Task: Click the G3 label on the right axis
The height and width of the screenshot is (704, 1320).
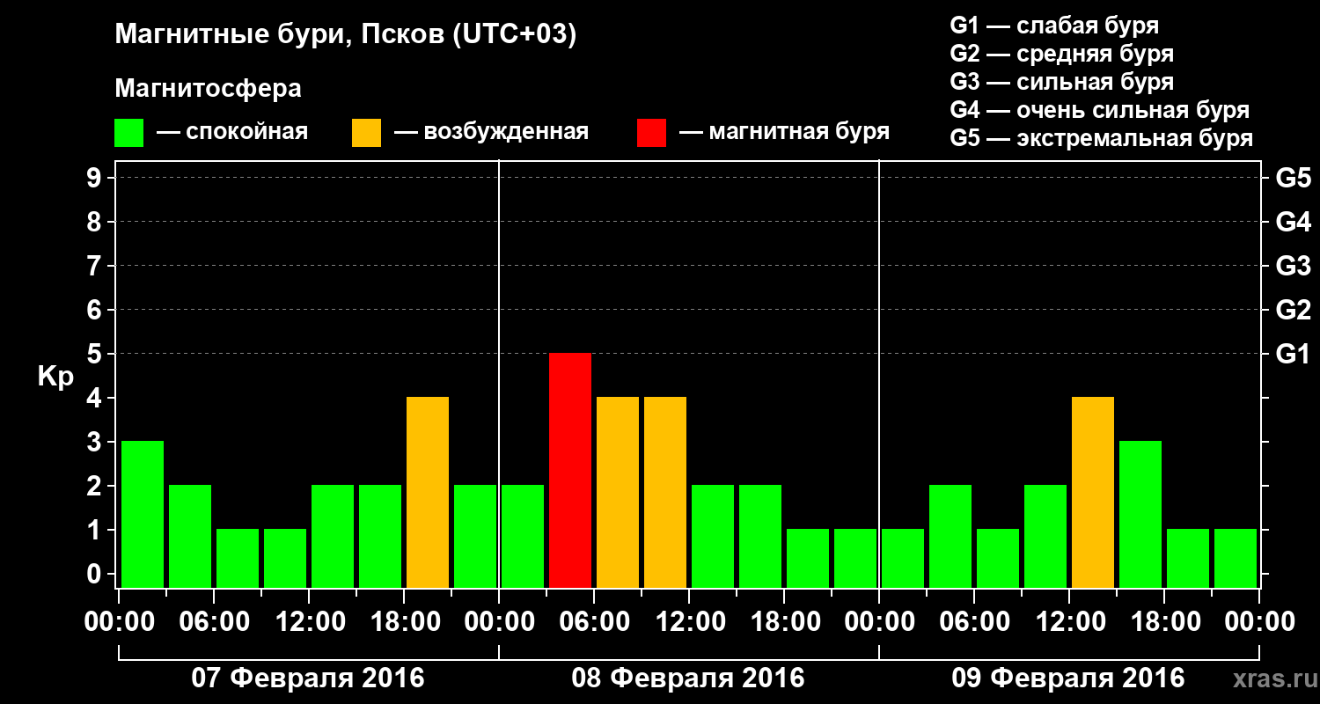Action: click(x=1293, y=266)
